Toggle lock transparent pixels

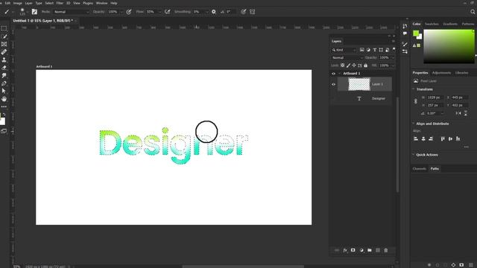(x=343, y=66)
